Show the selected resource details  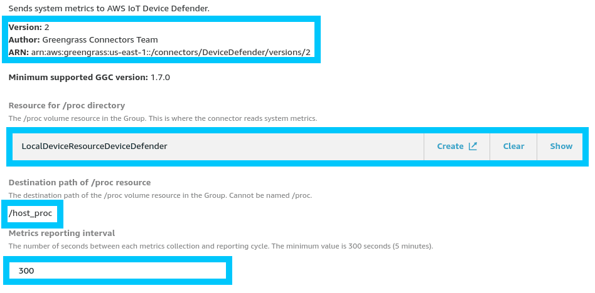(x=561, y=146)
